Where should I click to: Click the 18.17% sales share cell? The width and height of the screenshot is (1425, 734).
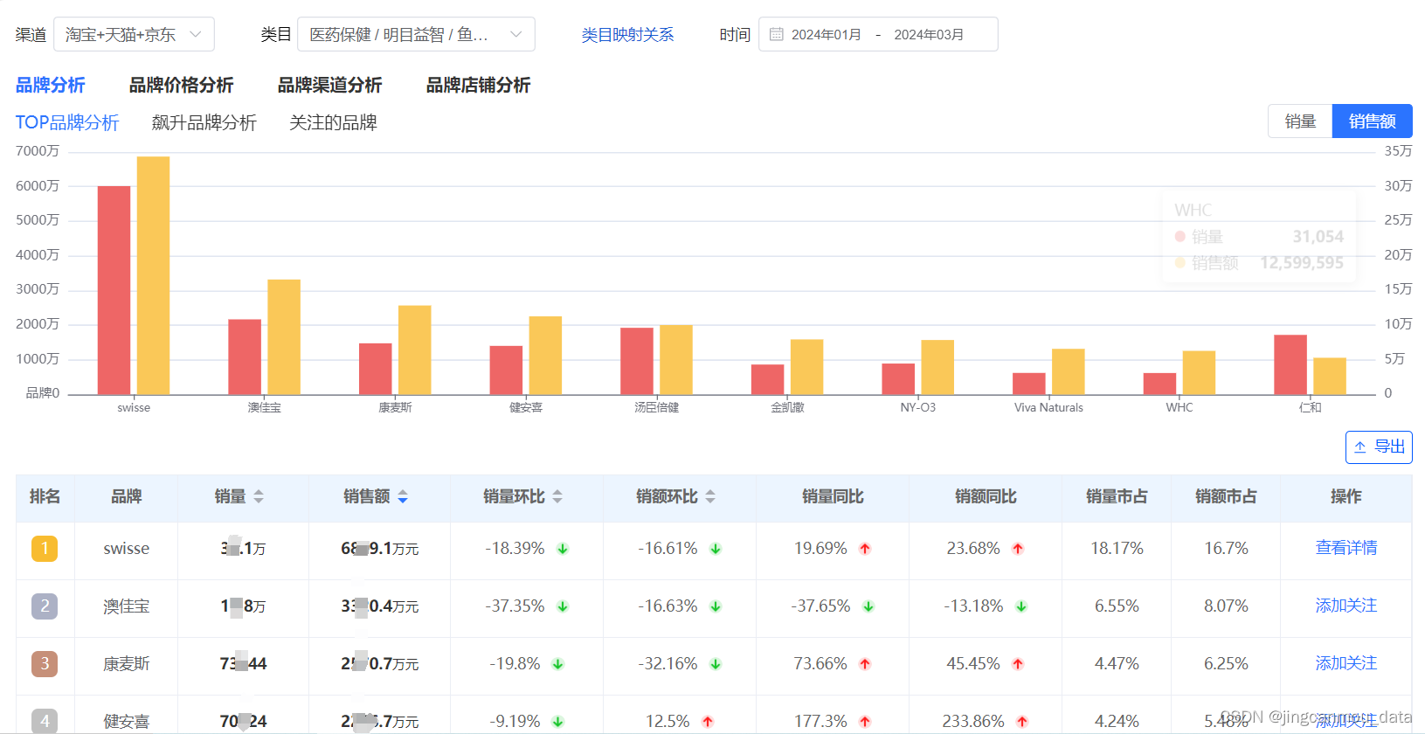1117,549
